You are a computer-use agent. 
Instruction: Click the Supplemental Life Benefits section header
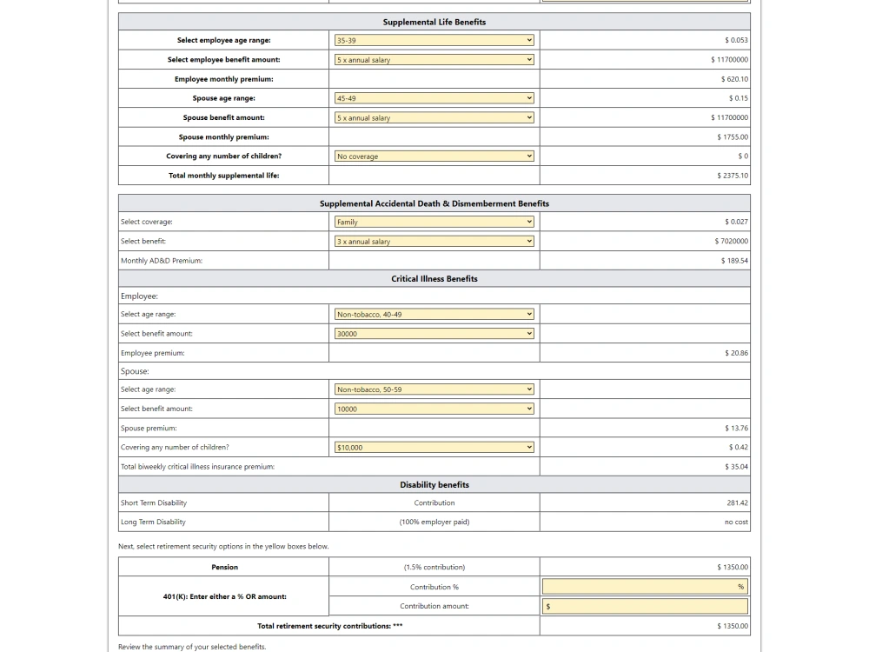click(434, 23)
